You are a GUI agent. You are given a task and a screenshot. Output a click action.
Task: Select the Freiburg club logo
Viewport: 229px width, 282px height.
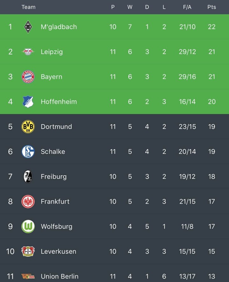pyautogui.click(x=28, y=177)
